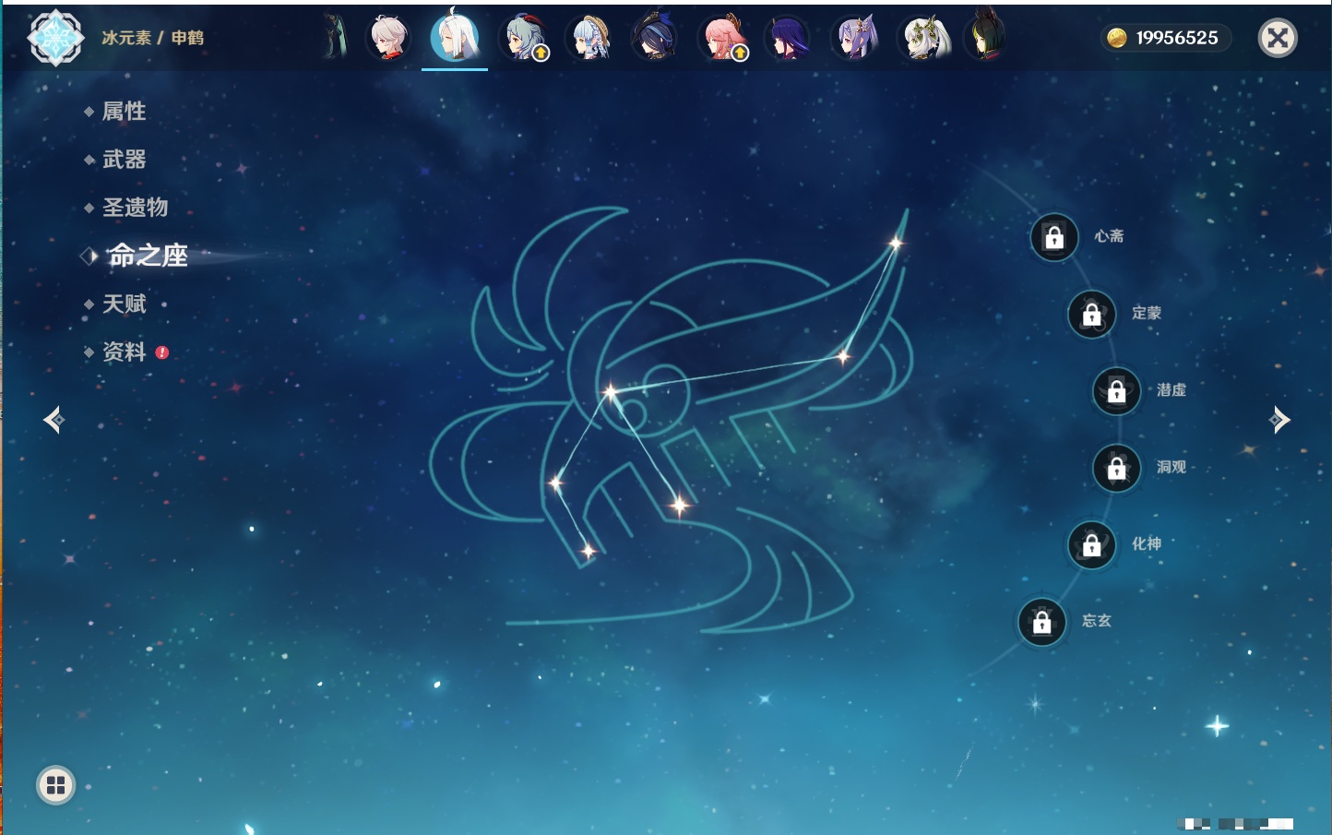
Task: Open the 资料 profile menu
Action: point(124,352)
